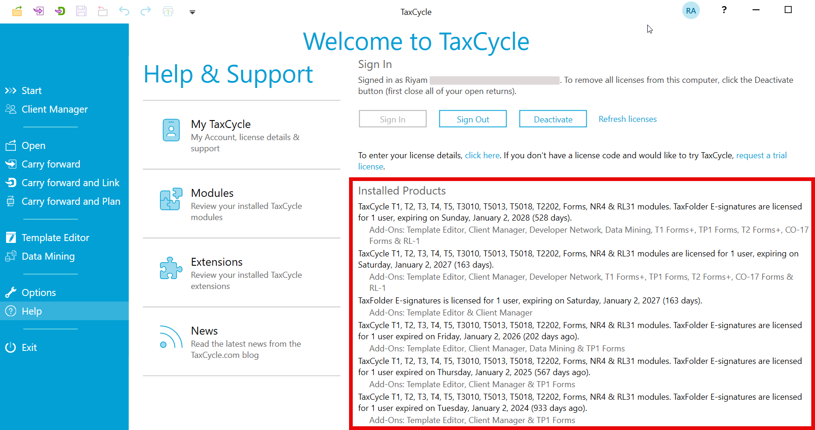Open Template Editor from the sidebar
The height and width of the screenshot is (430, 815).
pos(64,238)
